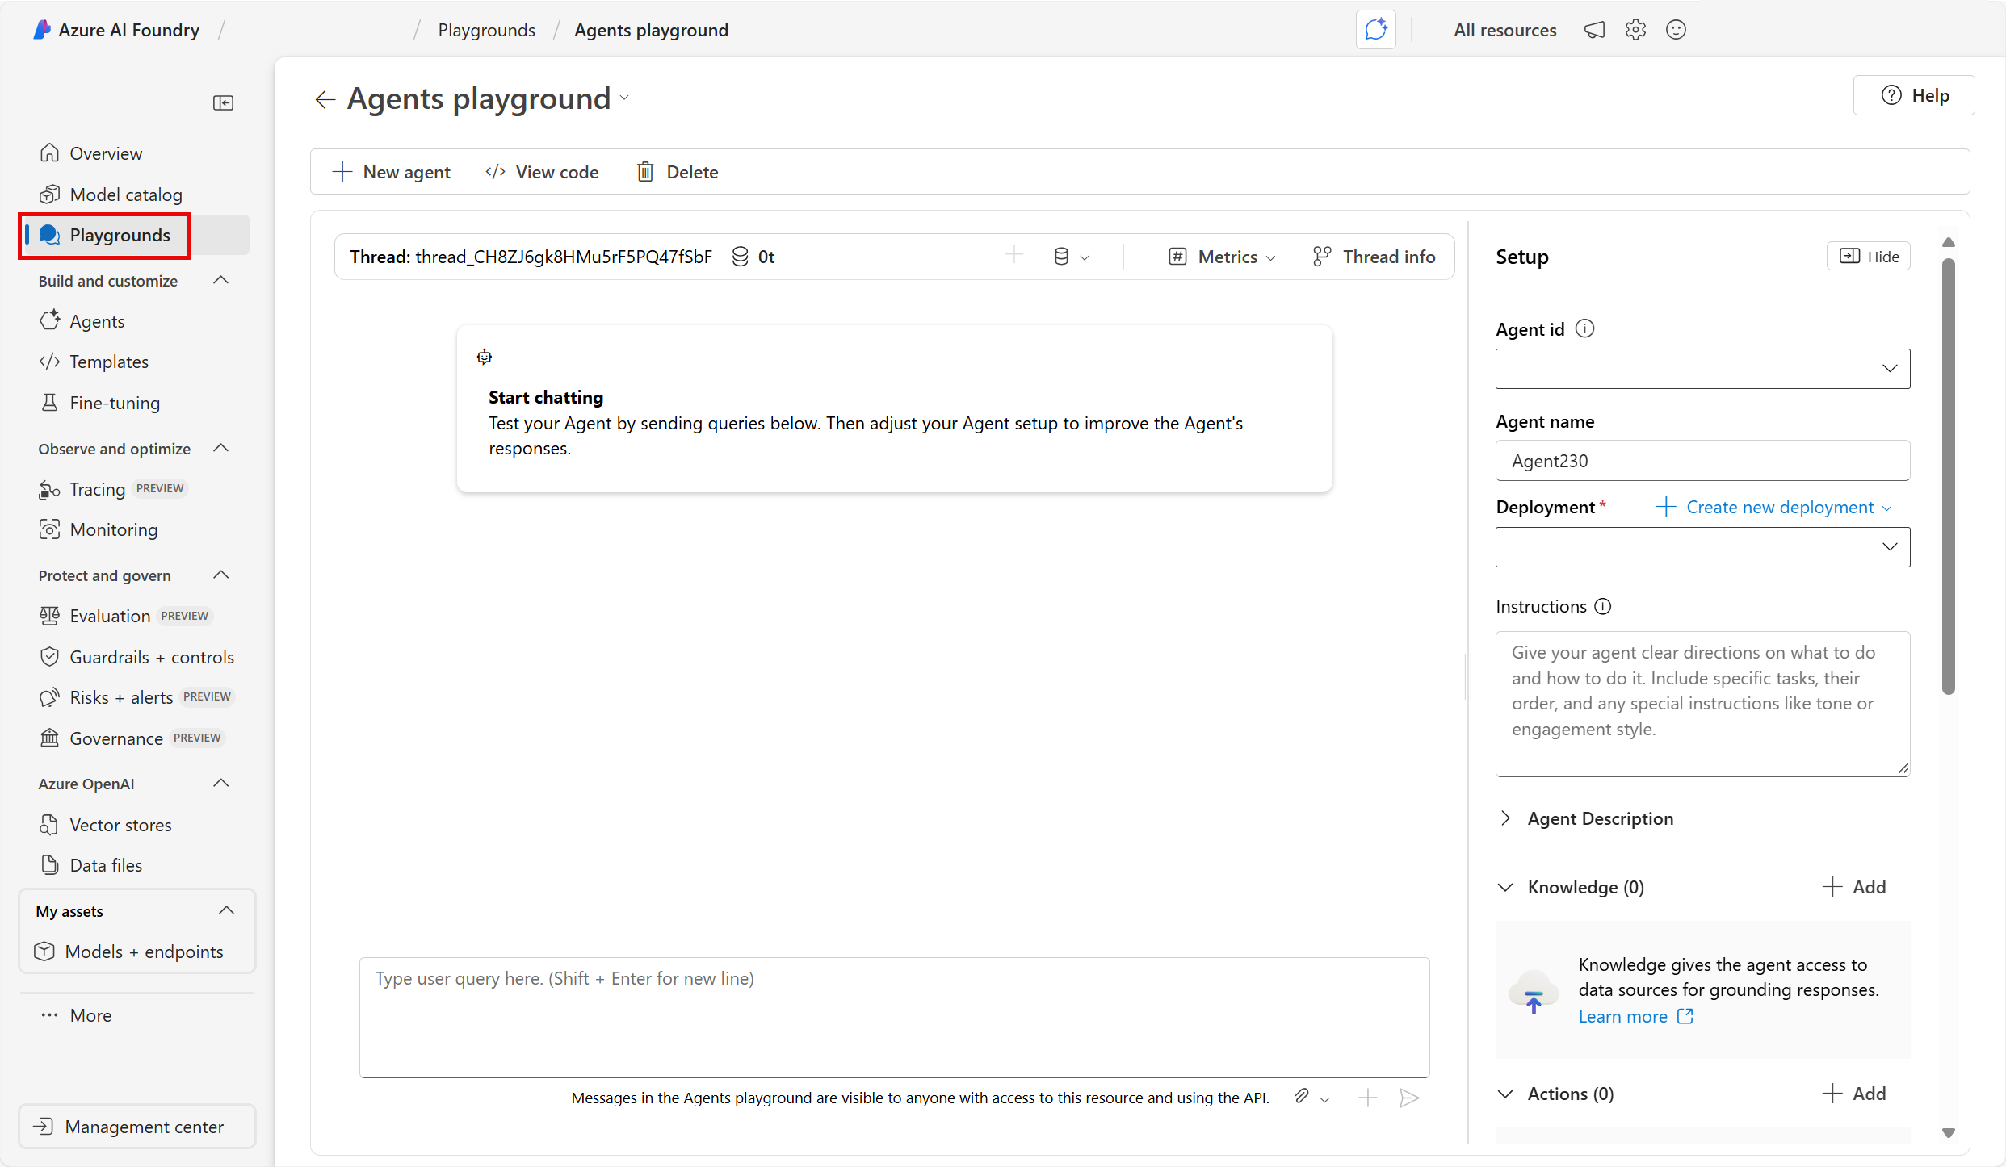
Task: Expand the Agent Description section
Action: pos(1505,818)
